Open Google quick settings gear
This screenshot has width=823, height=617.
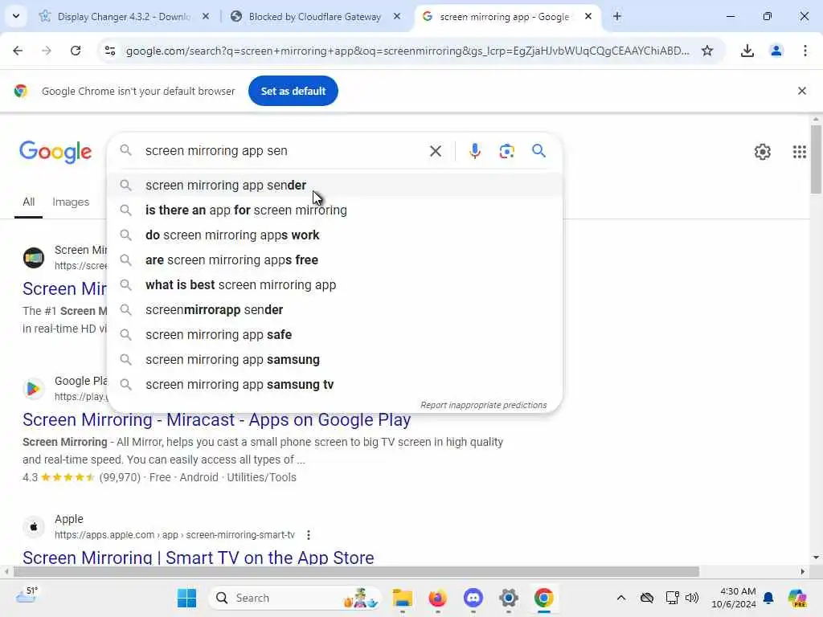(763, 152)
